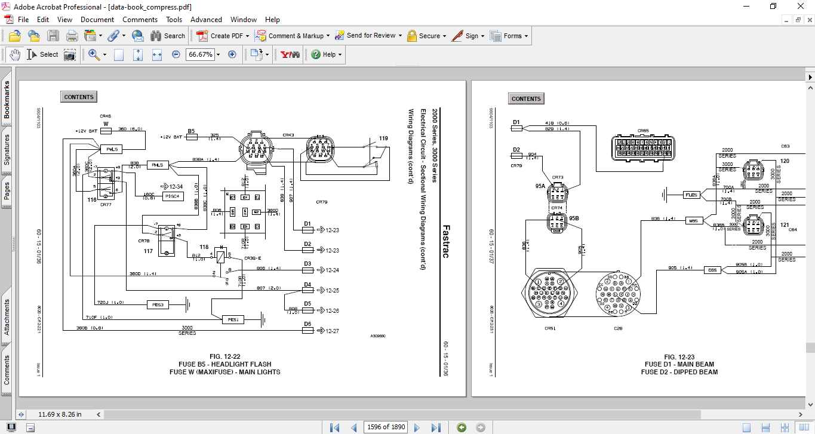
Task: Click the green Previous View arrow
Action: [462, 427]
